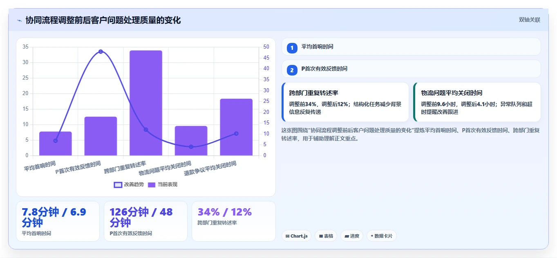The image size is (557, 258).
Task: Click the 表格 tag chip
Action: [x=326, y=236]
